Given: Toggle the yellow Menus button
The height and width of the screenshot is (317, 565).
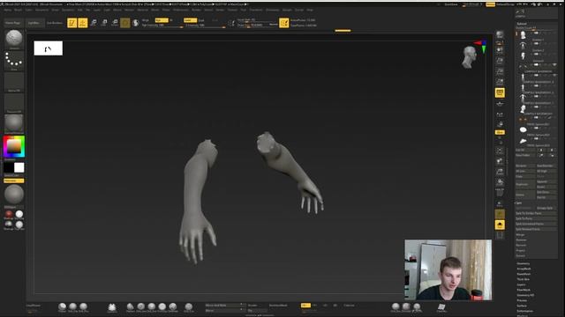Looking at the screenshot, I should point(491,4).
